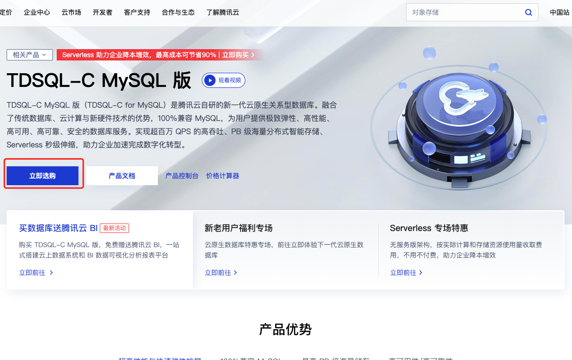The width and height of the screenshot is (572, 360).
Task: Click the search magnifier icon
Action: pos(529,12)
